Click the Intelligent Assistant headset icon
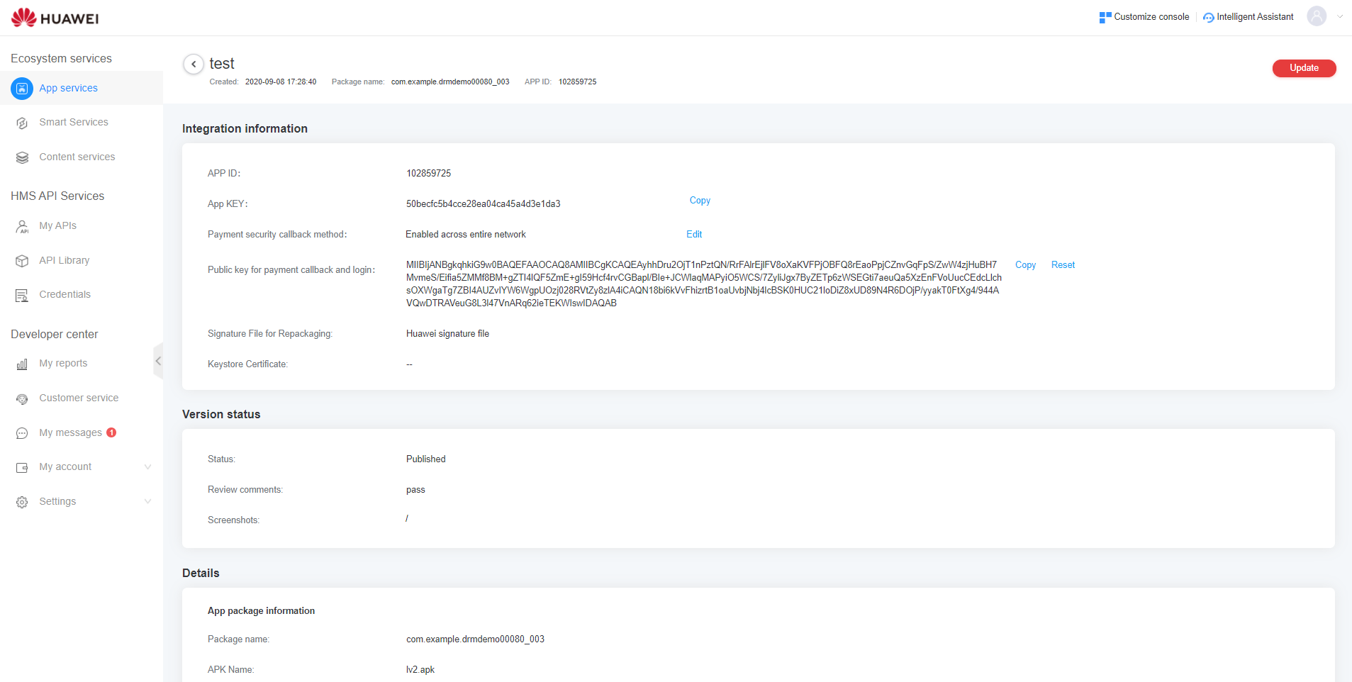Image resolution: width=1352 pixels, height=682 pixels. point(1209,17)
